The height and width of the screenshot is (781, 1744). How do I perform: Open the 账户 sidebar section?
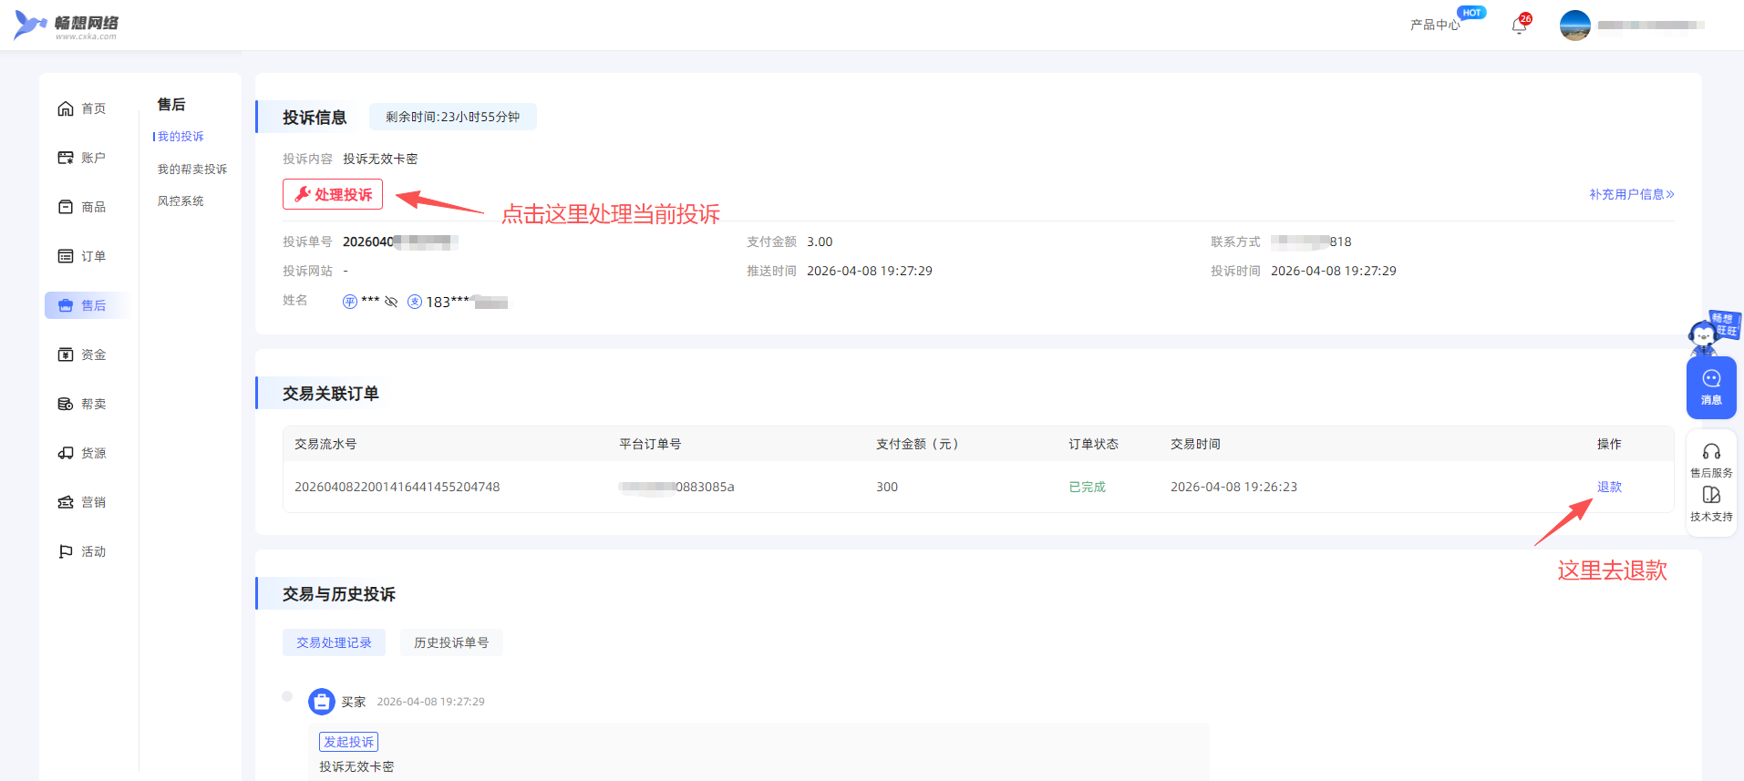(x=83, y=158)
